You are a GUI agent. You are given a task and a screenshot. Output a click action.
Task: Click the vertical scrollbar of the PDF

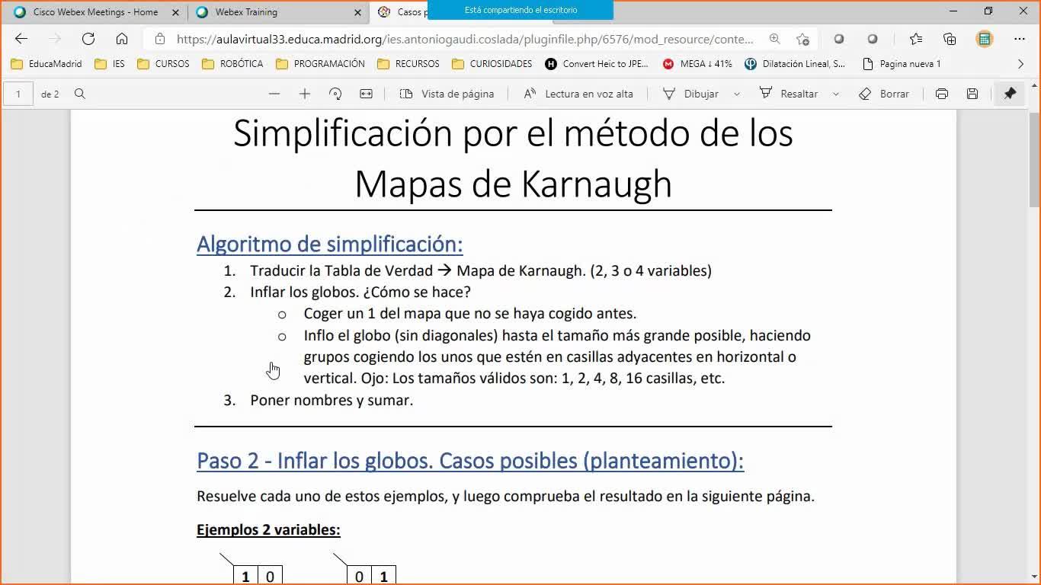[1034, 158]
